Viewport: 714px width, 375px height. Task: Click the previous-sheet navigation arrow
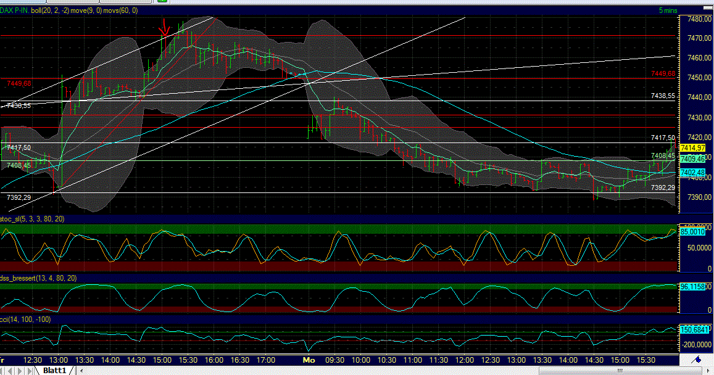tap(10, 370)
